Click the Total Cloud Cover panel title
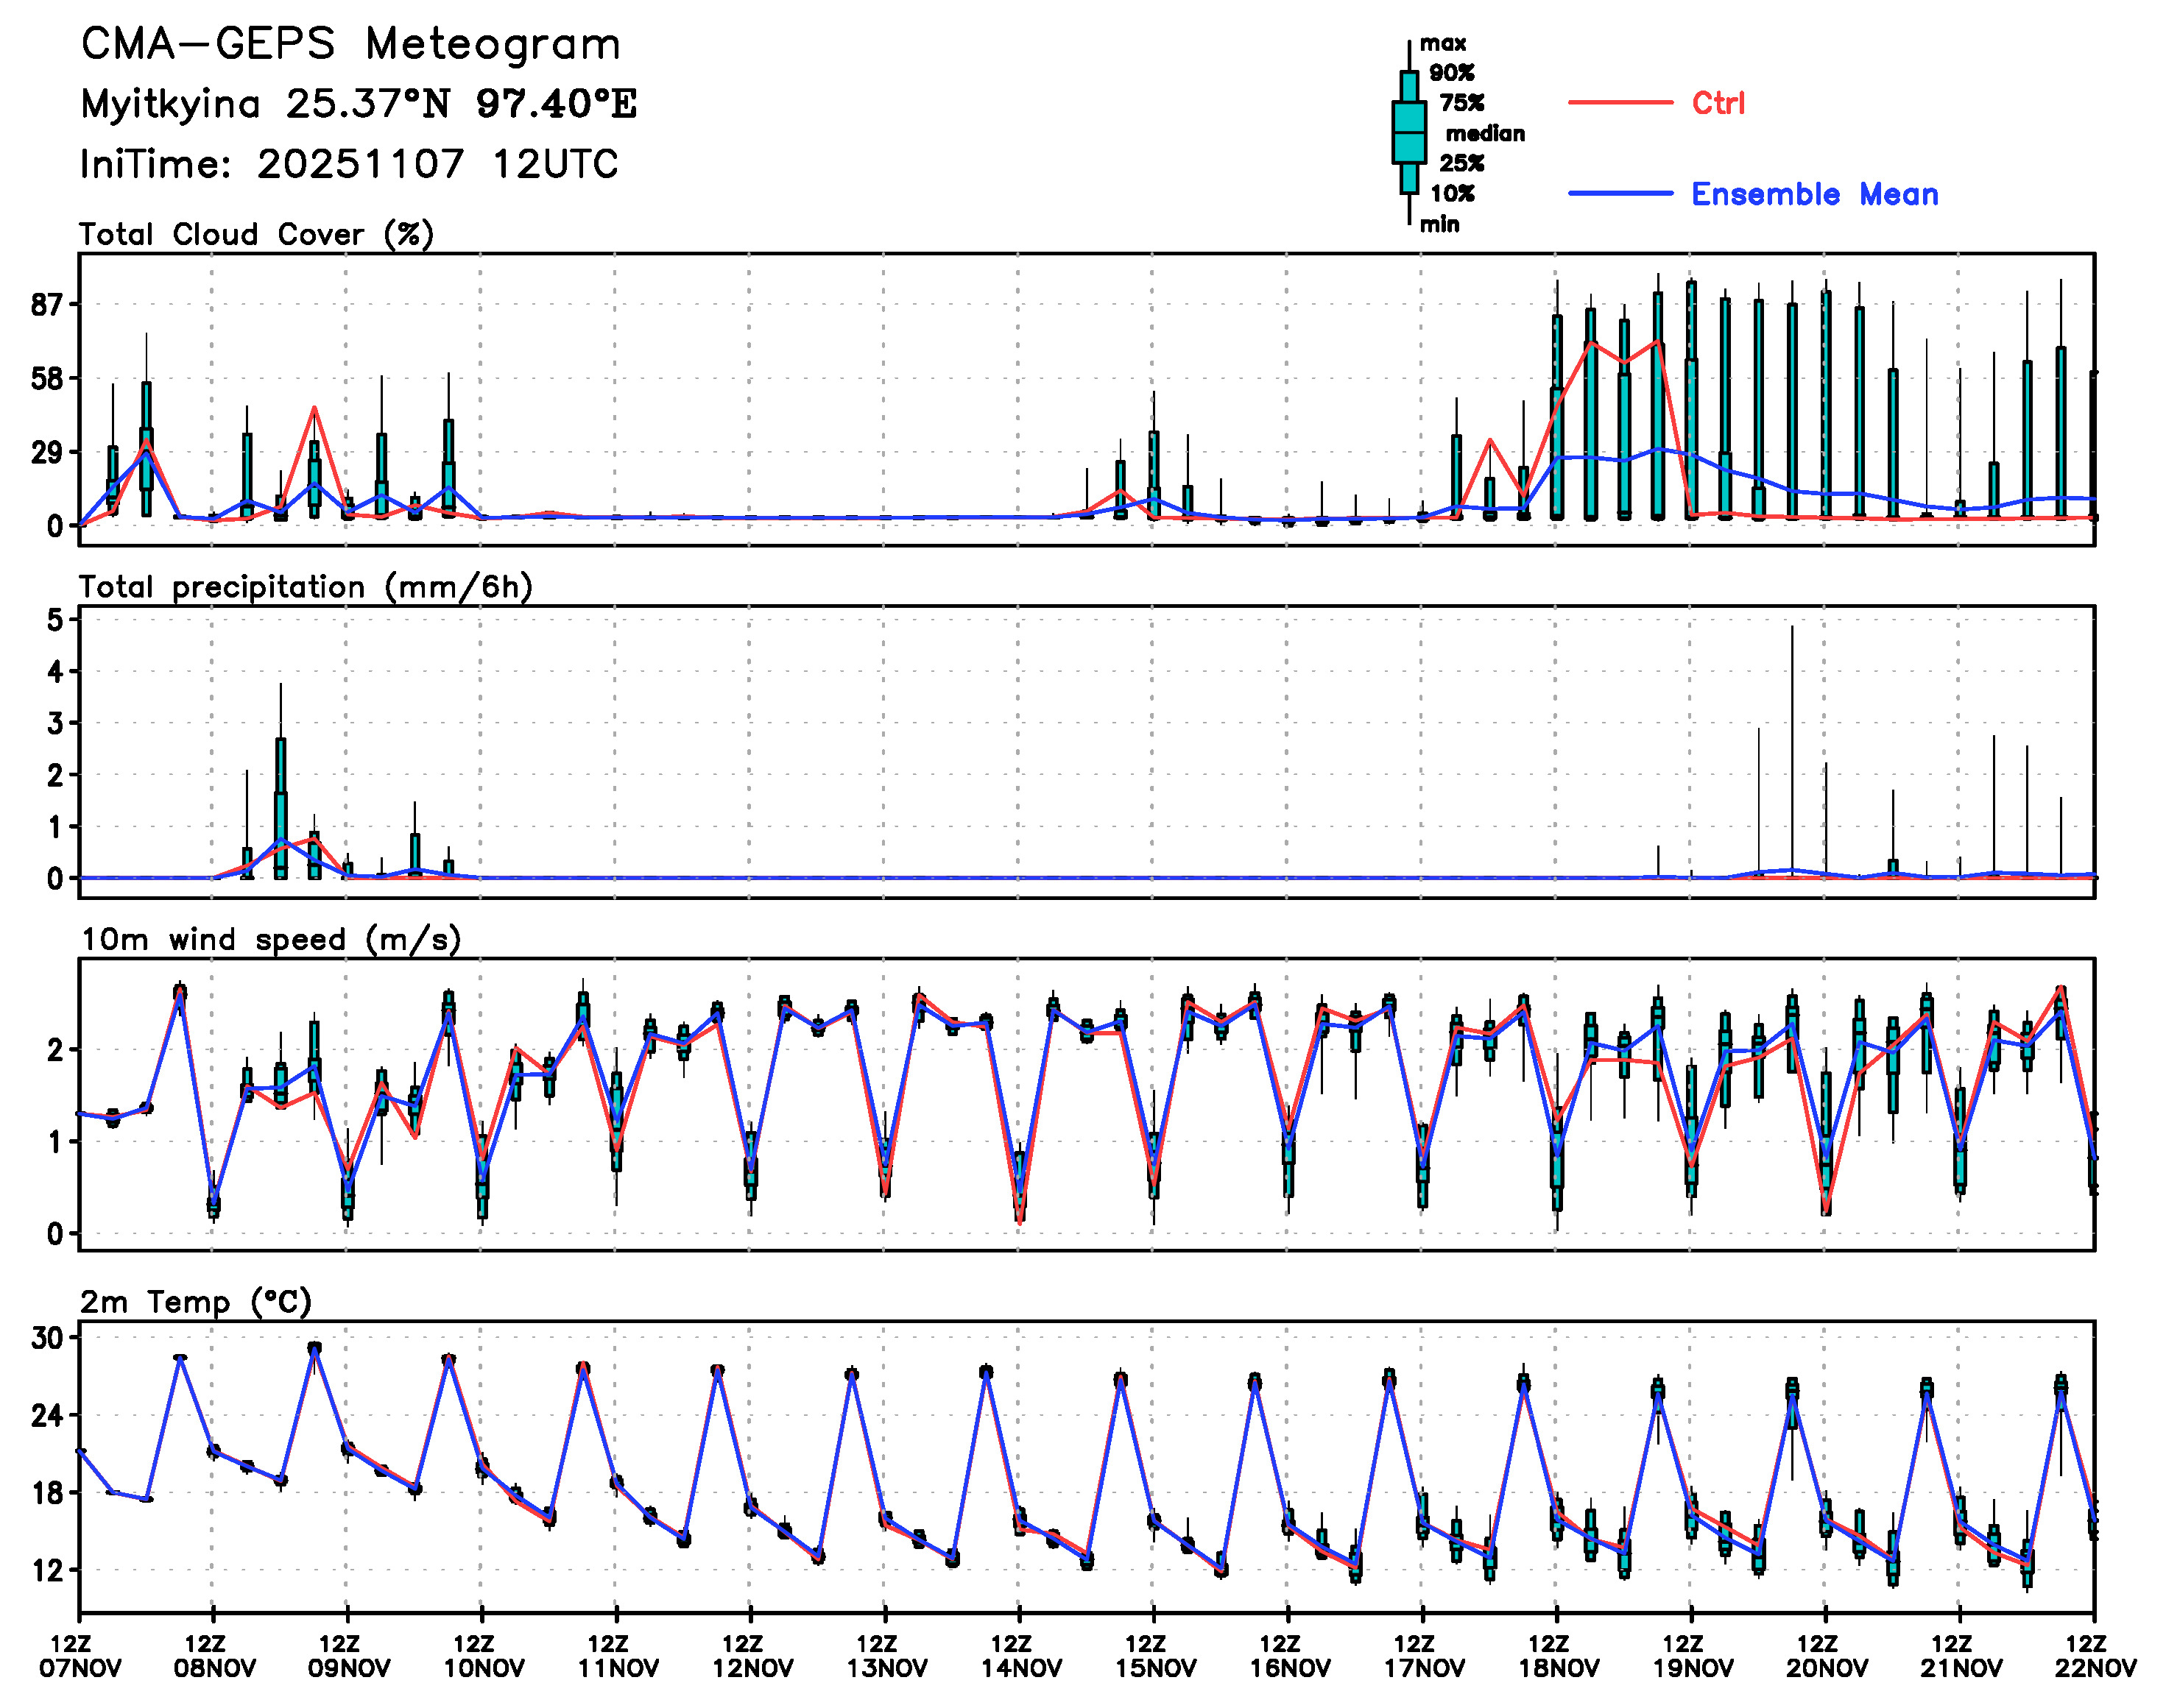The image size is (2166, 1708). [x=256, y=234]
